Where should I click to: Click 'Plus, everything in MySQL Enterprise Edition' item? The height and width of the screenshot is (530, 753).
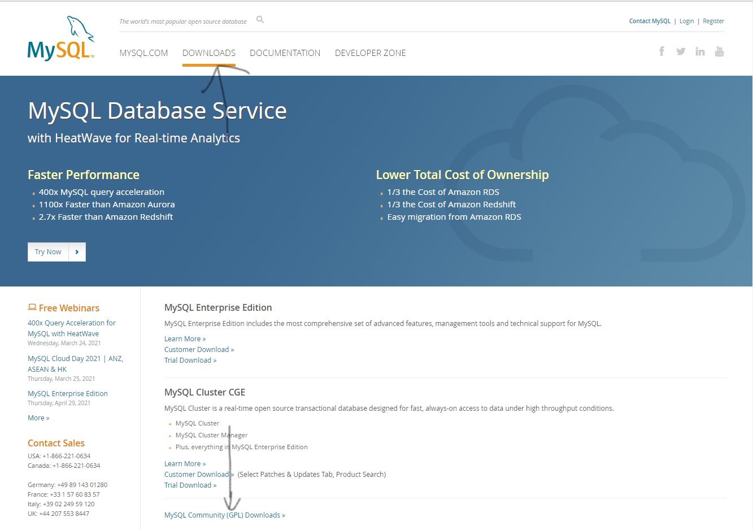pos(241,447)
